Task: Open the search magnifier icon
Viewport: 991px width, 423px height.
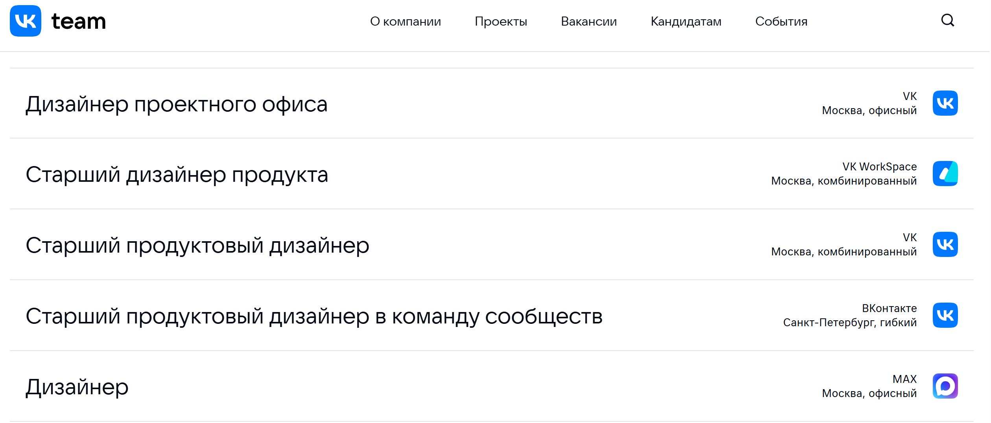Action: point(947,20)
